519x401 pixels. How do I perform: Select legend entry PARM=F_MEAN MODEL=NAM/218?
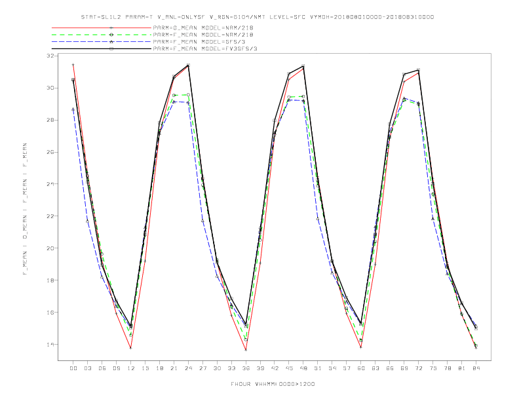[203, 35]
